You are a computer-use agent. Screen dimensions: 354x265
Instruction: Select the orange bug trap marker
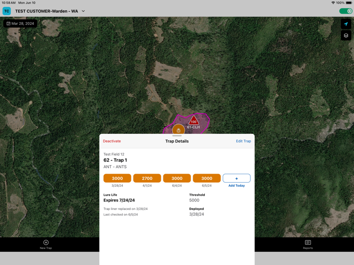pyautogui.click(x=179, y=130)
